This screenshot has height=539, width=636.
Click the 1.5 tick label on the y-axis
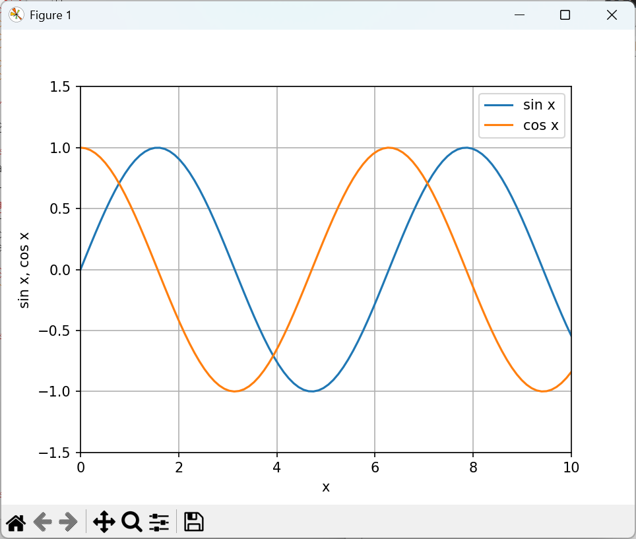[63, 86]
